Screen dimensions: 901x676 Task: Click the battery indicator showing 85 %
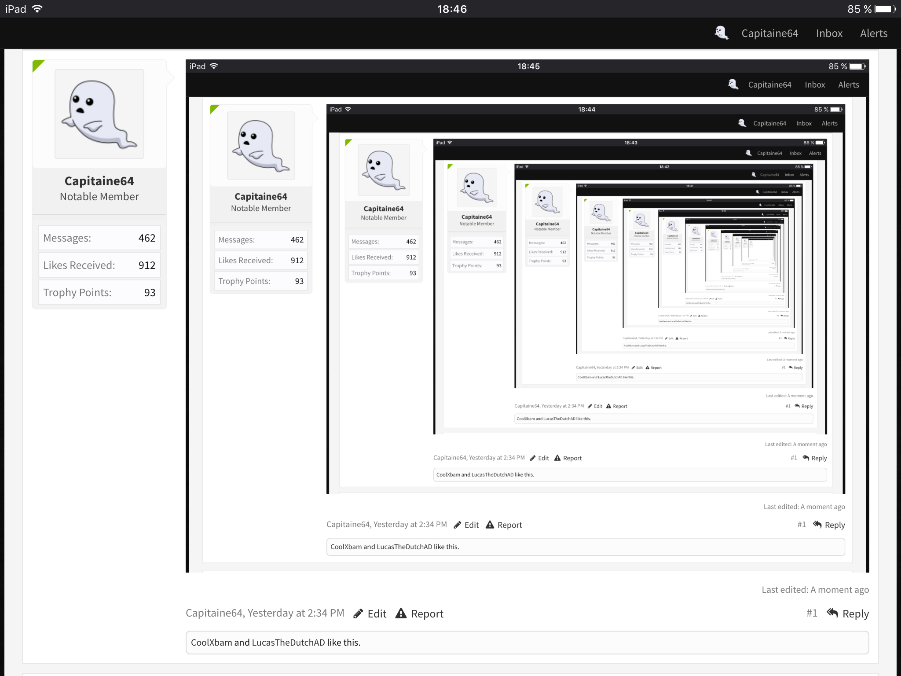click(885, 9)
